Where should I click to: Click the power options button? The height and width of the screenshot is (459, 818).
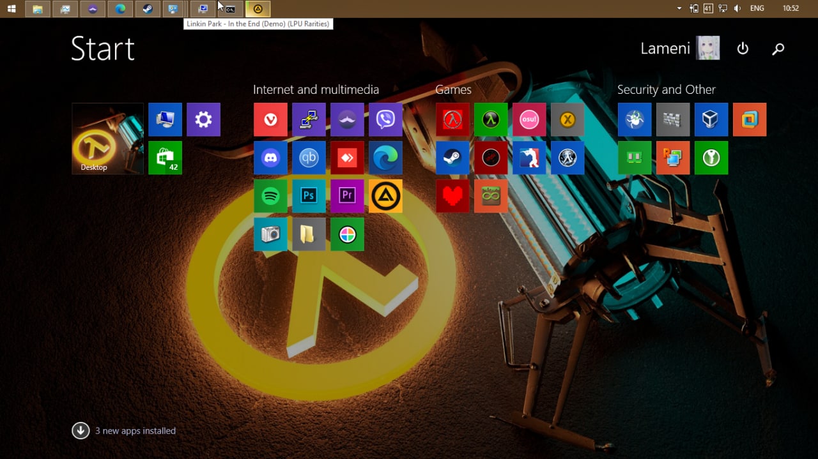coord(743,49)
